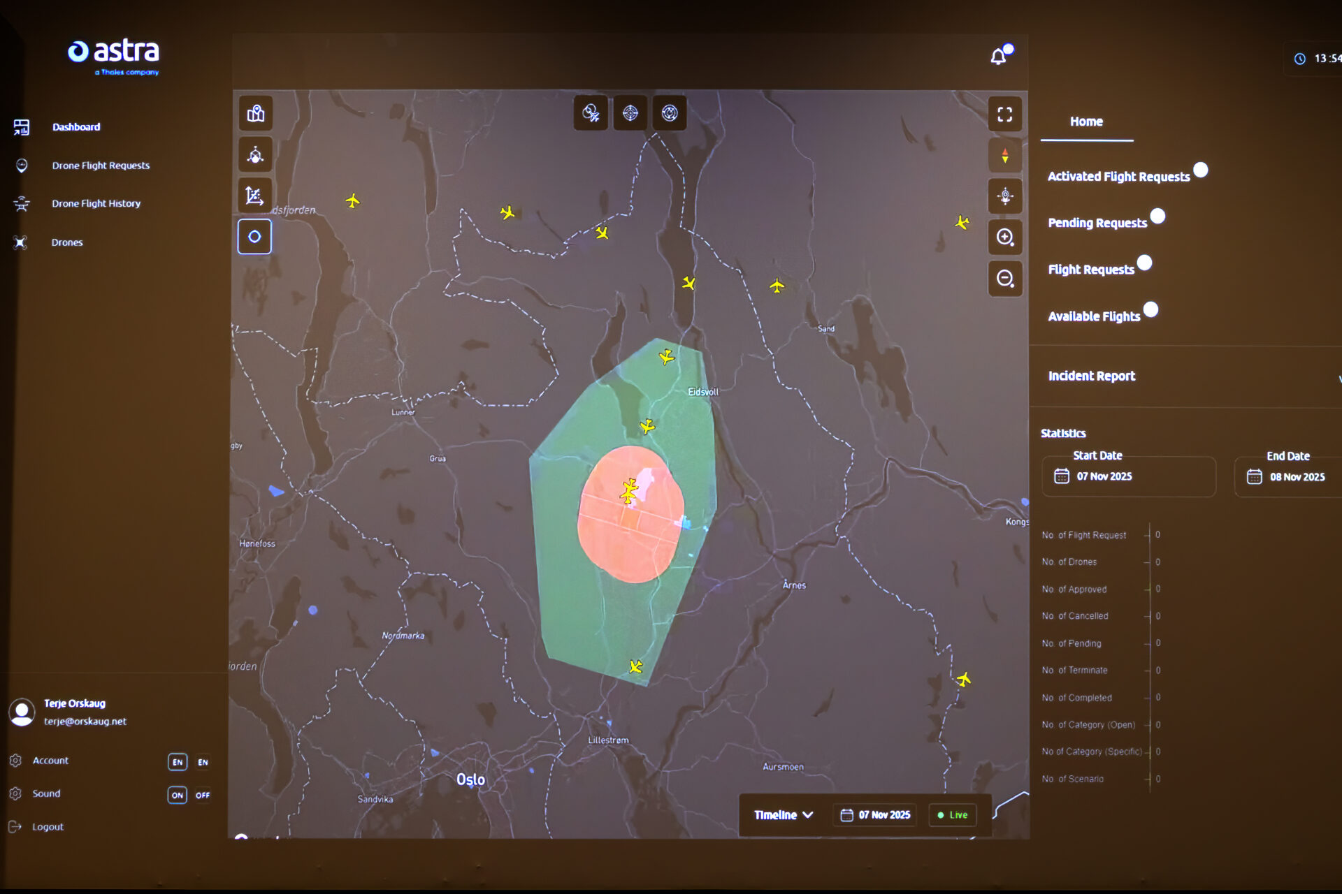Screen dimensions: 1342x894
Task: Expand the Timeline dropdown
Action: 784,815
